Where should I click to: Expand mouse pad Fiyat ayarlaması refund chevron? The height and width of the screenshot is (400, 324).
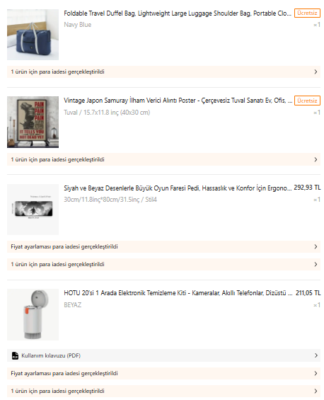pyautogui.click(x=316, y=246)
